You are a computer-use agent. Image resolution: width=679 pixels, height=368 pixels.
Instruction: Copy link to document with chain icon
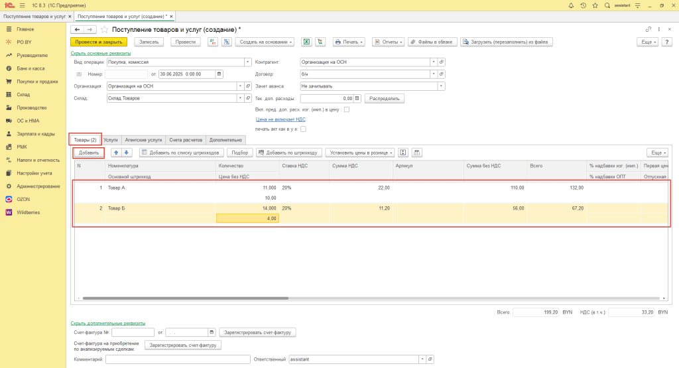pos(648,29)
